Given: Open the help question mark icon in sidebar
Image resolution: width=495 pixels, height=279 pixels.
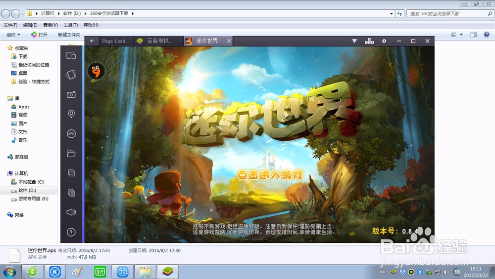Looking at the screenshot, I should click(x=71, y=232).
